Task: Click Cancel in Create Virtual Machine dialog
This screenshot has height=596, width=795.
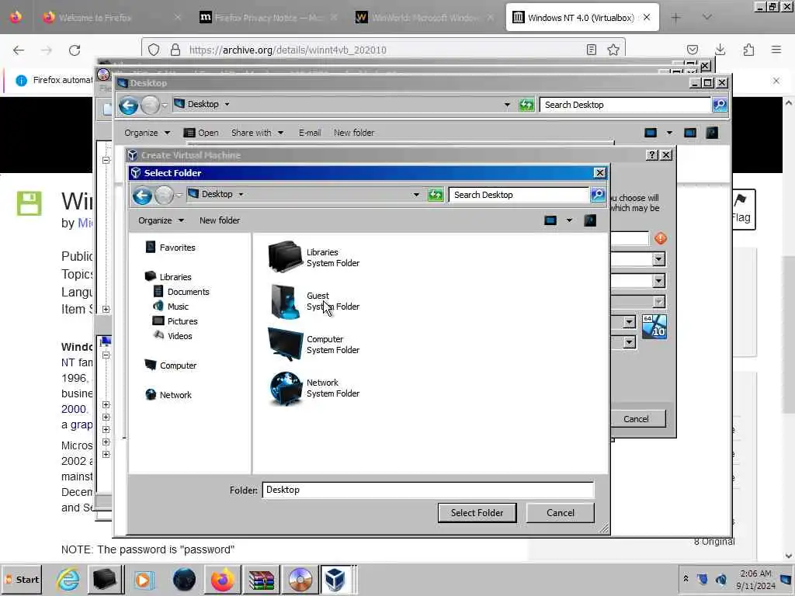Action: click(x=637, y=418)
